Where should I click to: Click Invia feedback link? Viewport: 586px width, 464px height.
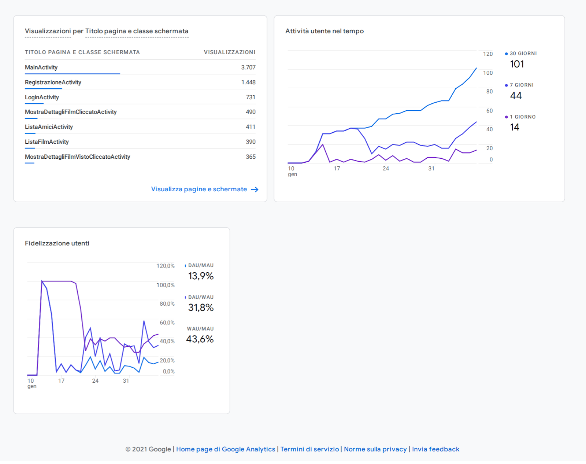(x=435, y=449)
